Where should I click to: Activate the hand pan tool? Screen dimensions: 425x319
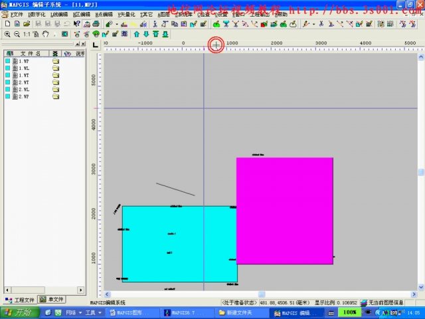(x=45, y=34)
